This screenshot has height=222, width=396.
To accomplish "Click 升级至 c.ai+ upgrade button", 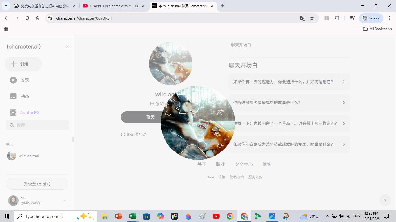I will point(37,184).
